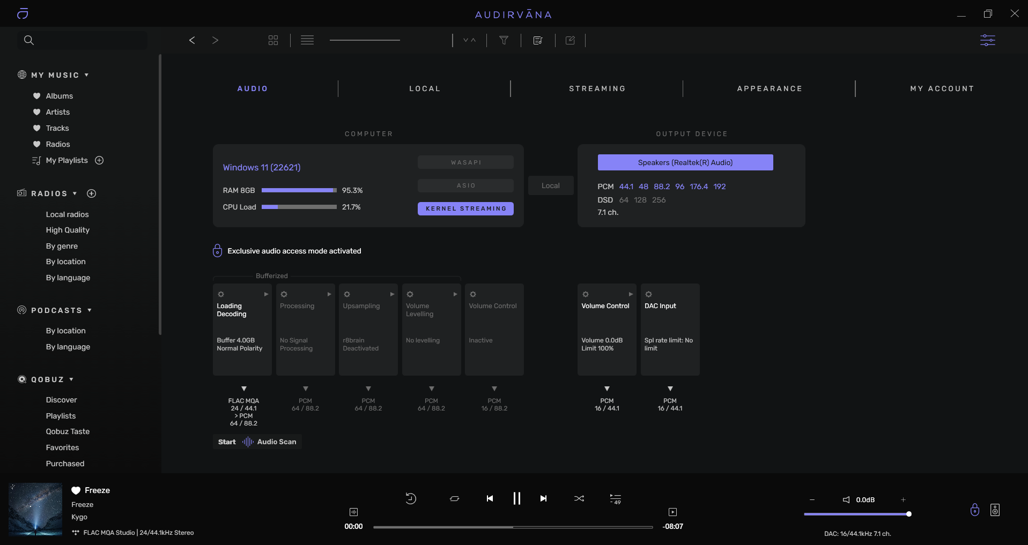Switch to grid view icon
The height and width of the screenshot is (545, 1028).
tap(273, 40)
